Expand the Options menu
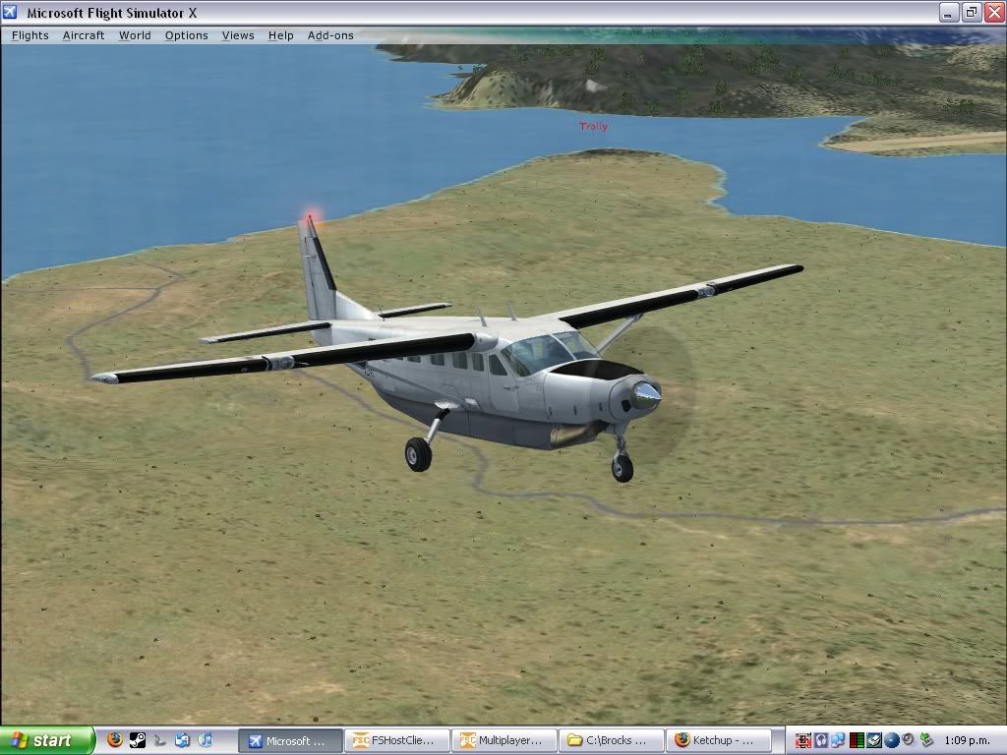The height and width of the screenshot is (755, 1007). click(x=186, y=35)
